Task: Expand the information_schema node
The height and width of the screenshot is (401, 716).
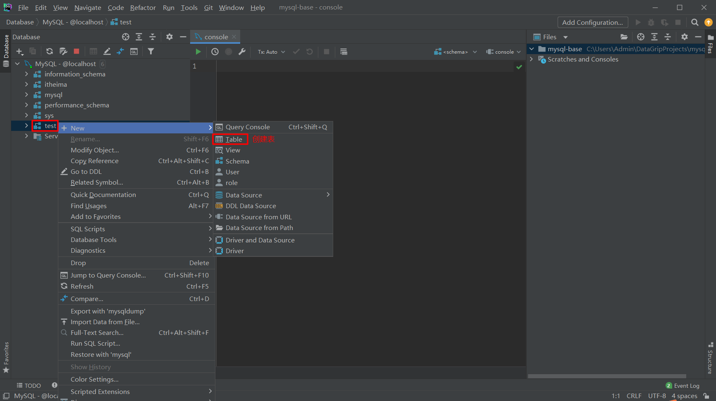Action: 26,74
